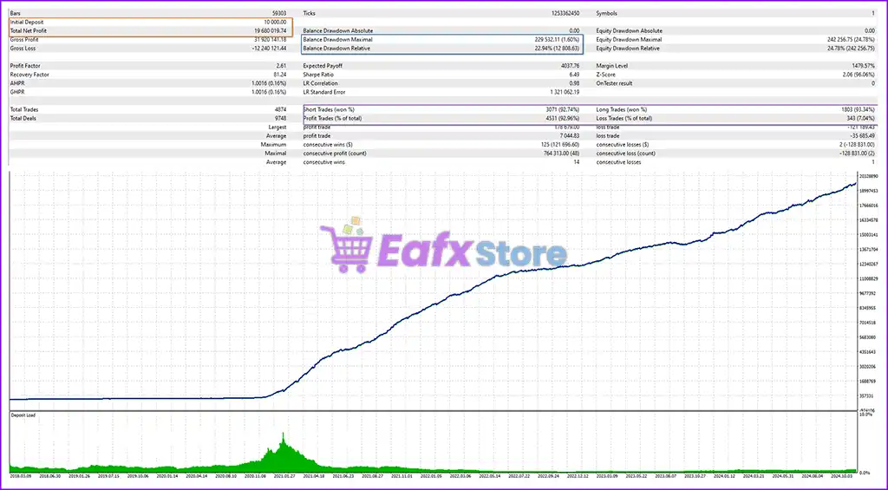Select the profit factor value 2.61

[x=281, y=66]
